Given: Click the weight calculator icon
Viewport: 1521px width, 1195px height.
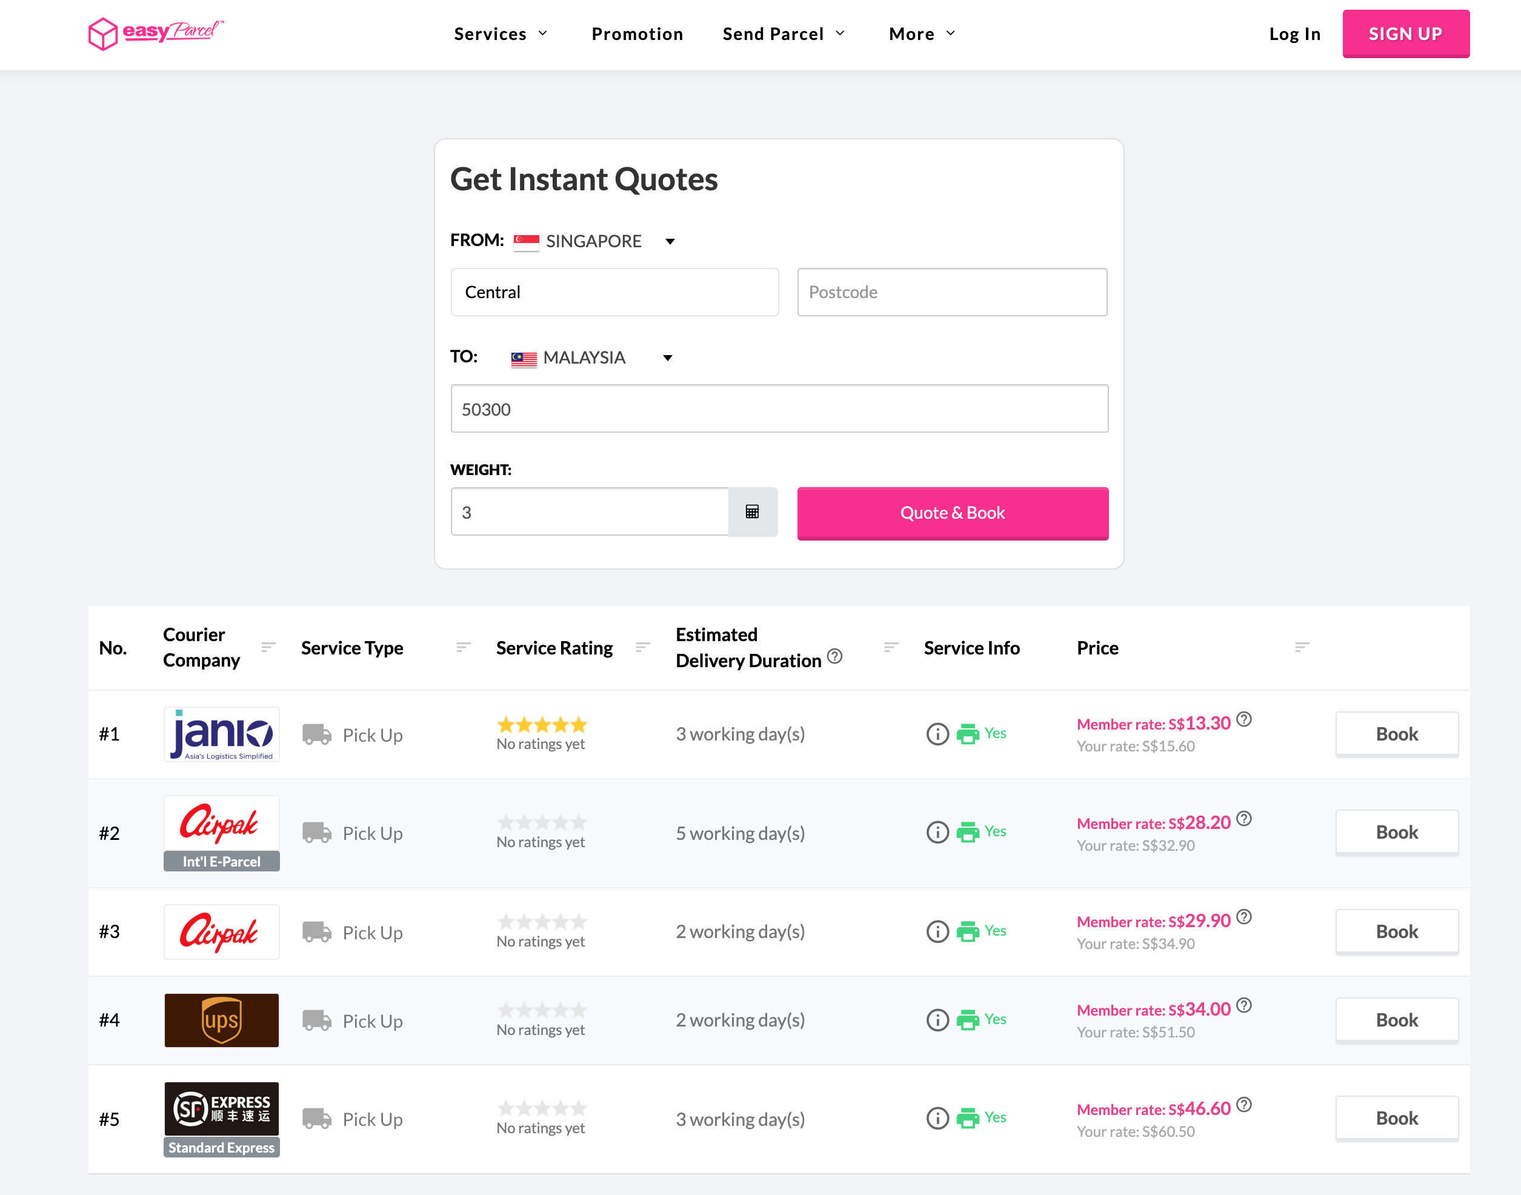Looking at the screenshot, I should (752, 512).
